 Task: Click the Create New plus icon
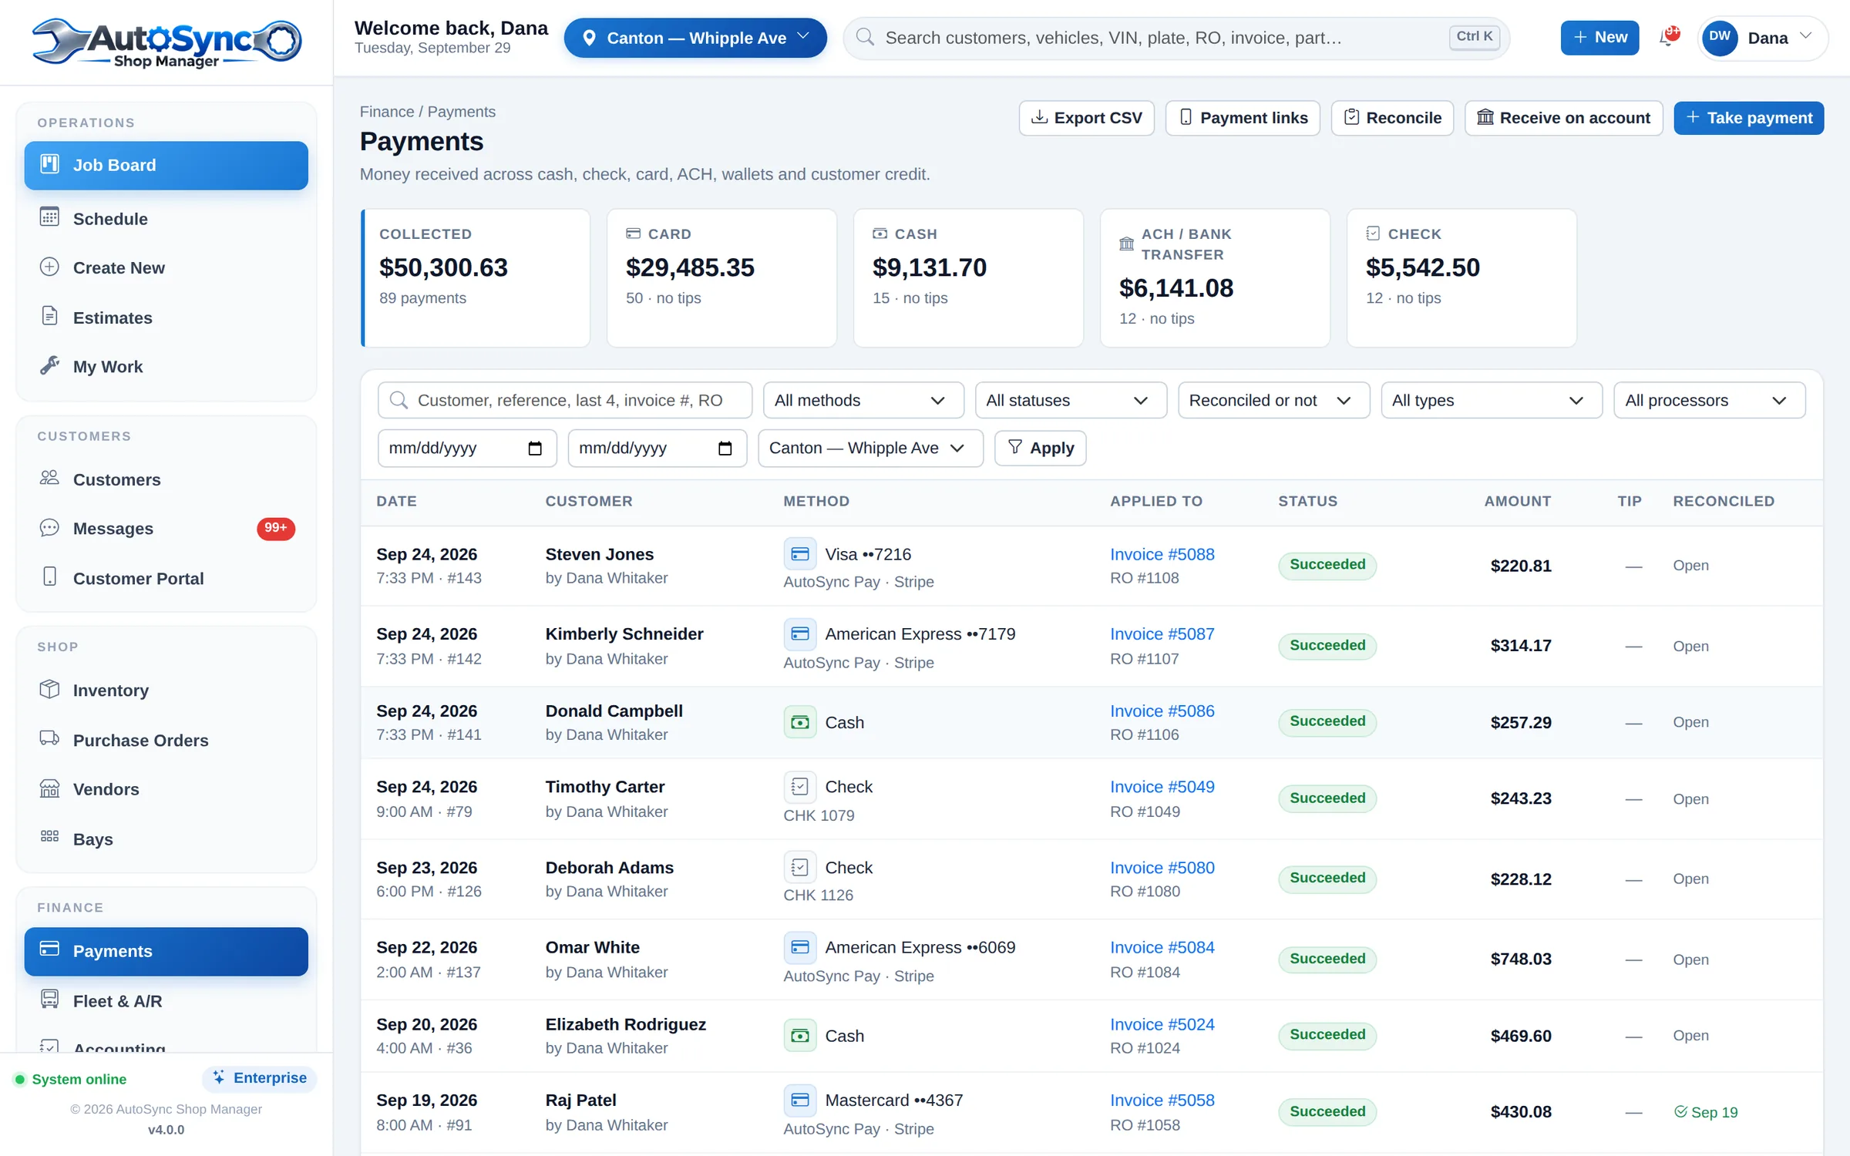coord(49,267)
